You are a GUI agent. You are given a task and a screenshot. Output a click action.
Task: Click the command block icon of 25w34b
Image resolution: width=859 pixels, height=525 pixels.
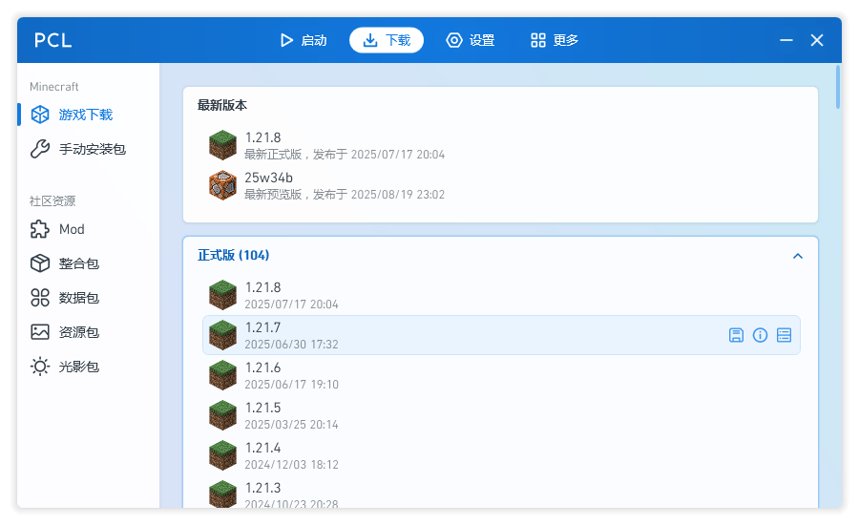[222, 185]
